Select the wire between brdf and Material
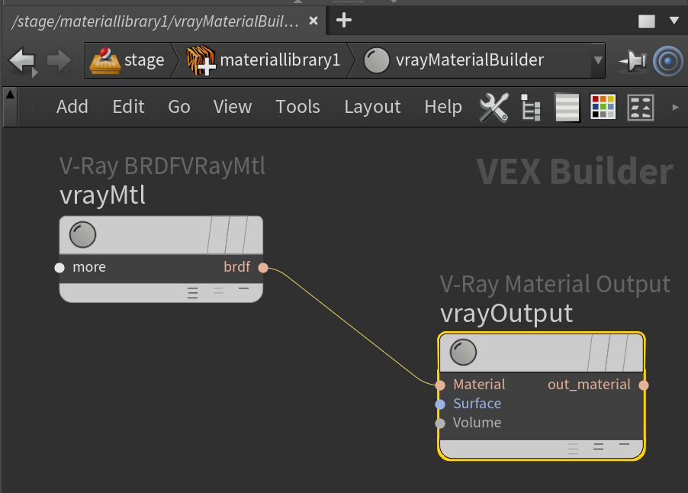The image size is (688, 493). (x=351, y=326)
